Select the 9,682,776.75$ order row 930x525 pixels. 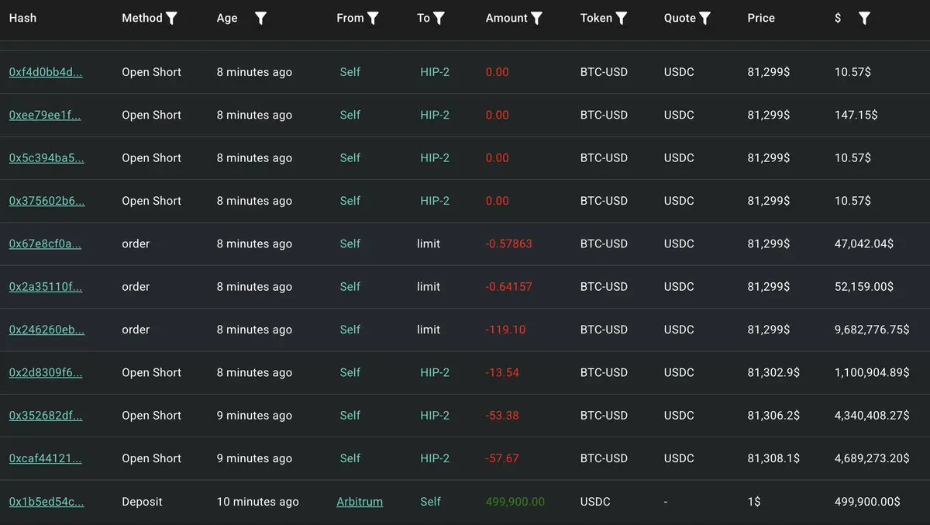coord(465,330)
